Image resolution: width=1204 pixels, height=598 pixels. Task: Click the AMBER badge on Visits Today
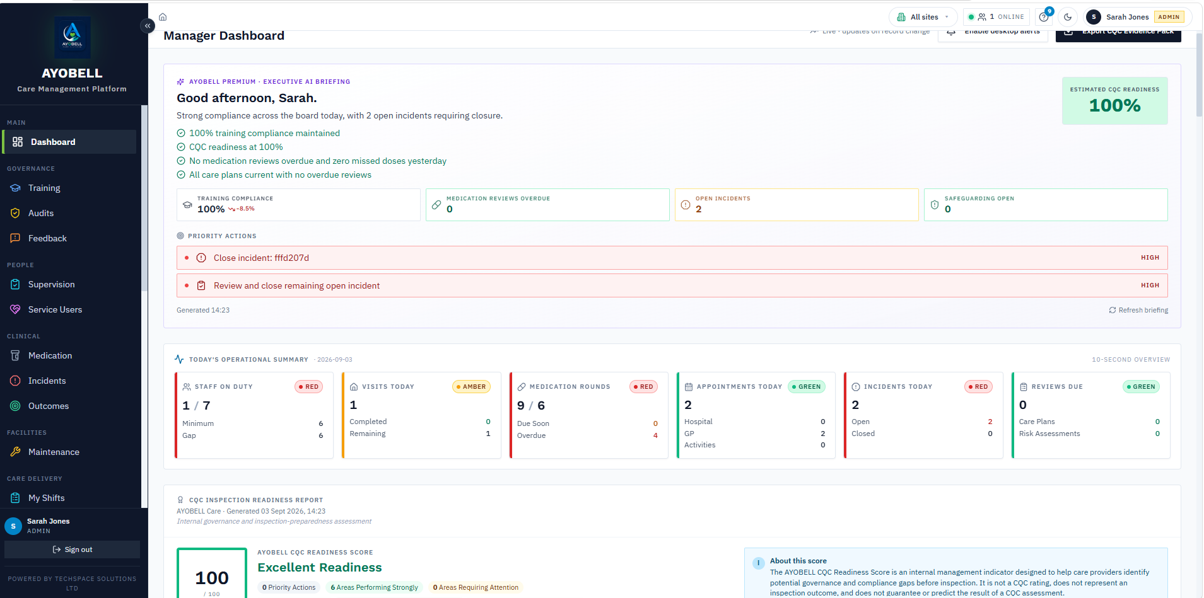pos(471,386)
